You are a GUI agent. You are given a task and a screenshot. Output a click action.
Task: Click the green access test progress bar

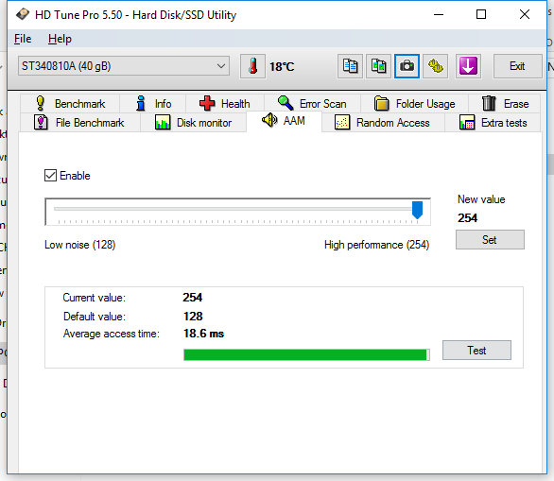(x=306, y=355)
